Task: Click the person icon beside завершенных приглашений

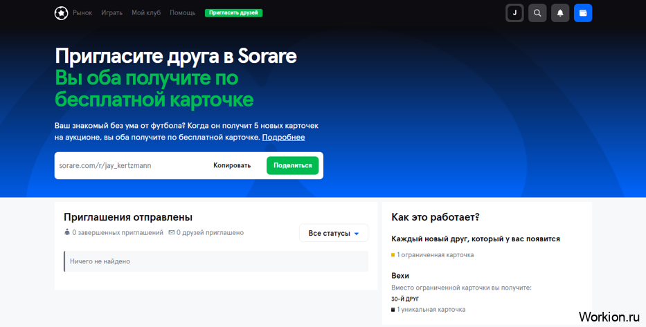Action: [67, 232]
